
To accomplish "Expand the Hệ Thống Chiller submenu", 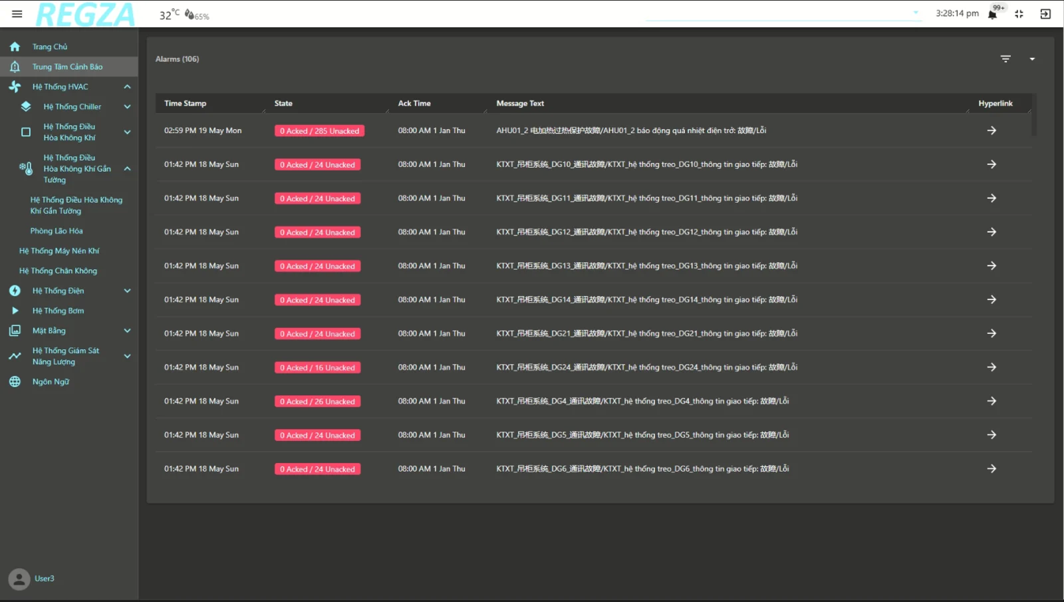I will coord(127,106).
